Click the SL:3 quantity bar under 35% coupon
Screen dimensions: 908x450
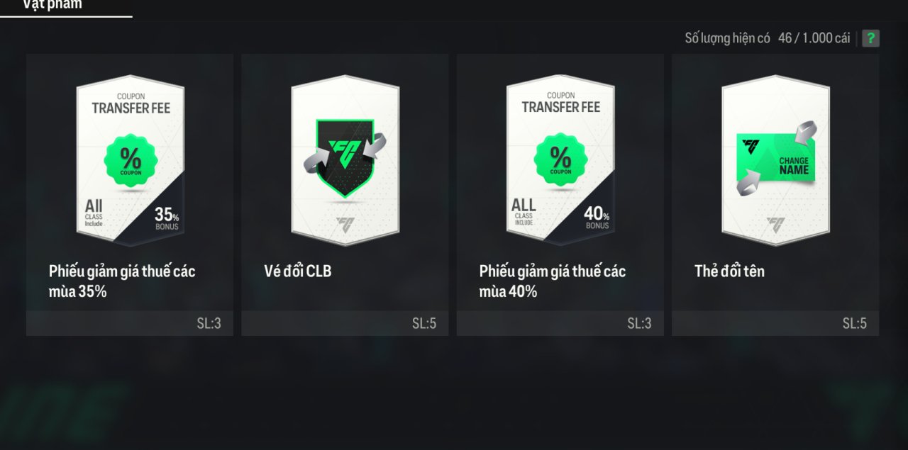tap(130, 323)
